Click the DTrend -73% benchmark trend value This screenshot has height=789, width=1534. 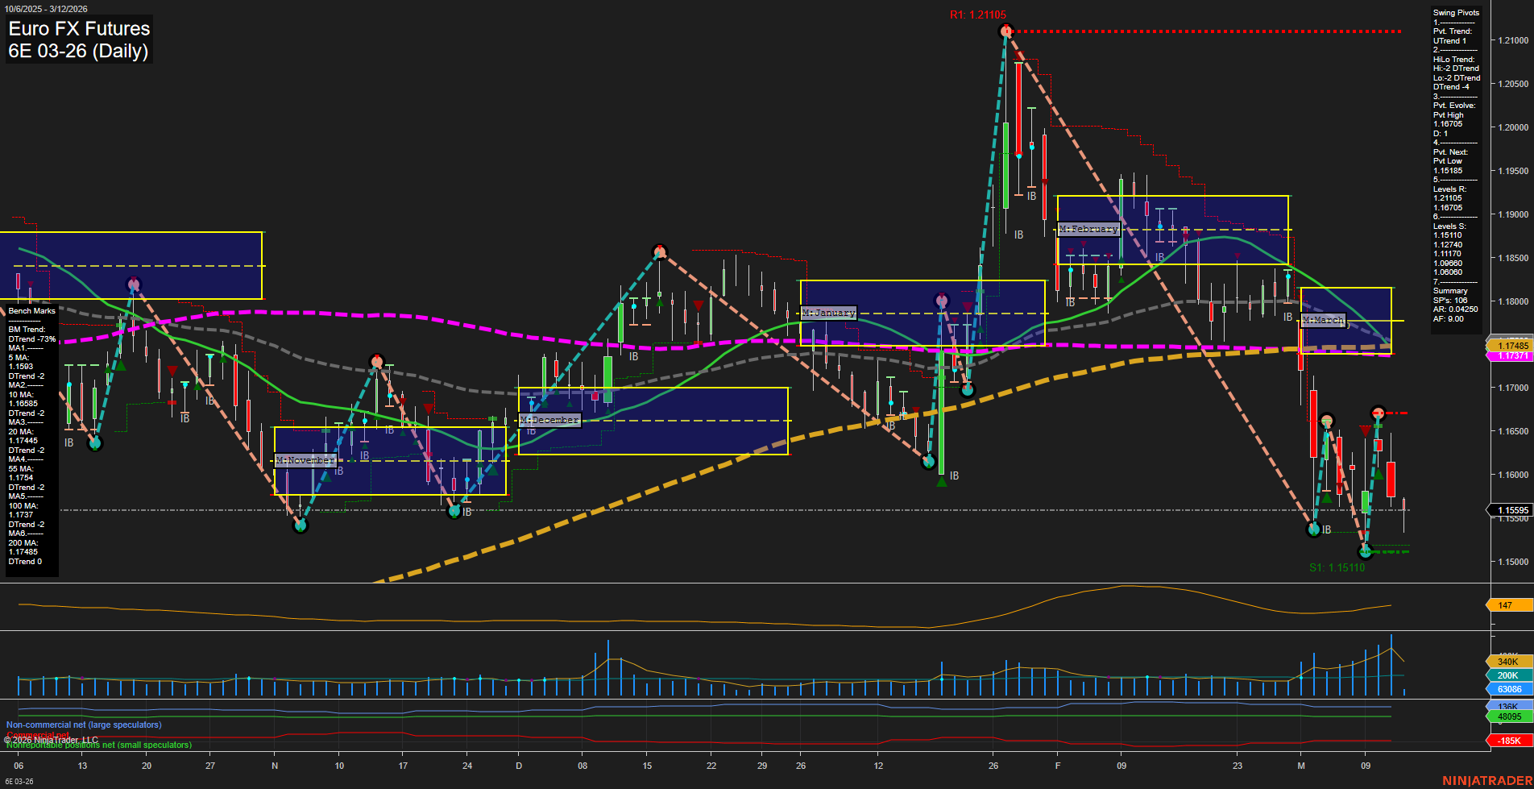[x=32, y=339]
